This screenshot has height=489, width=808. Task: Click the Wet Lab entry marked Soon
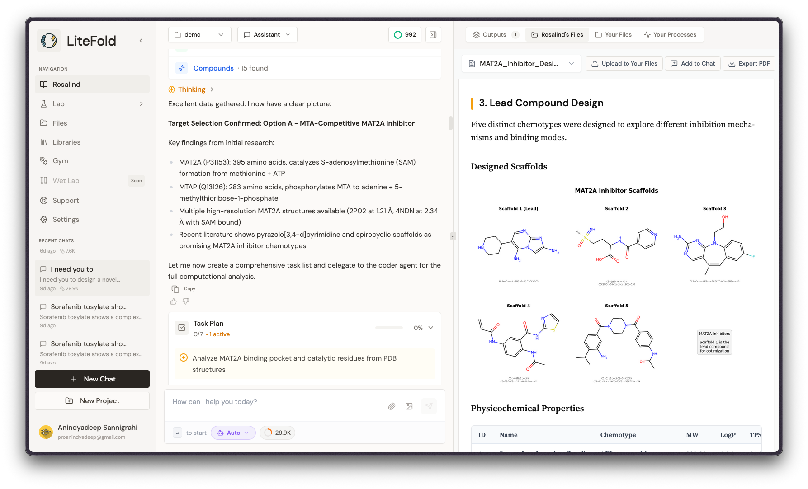pos(65,180)
